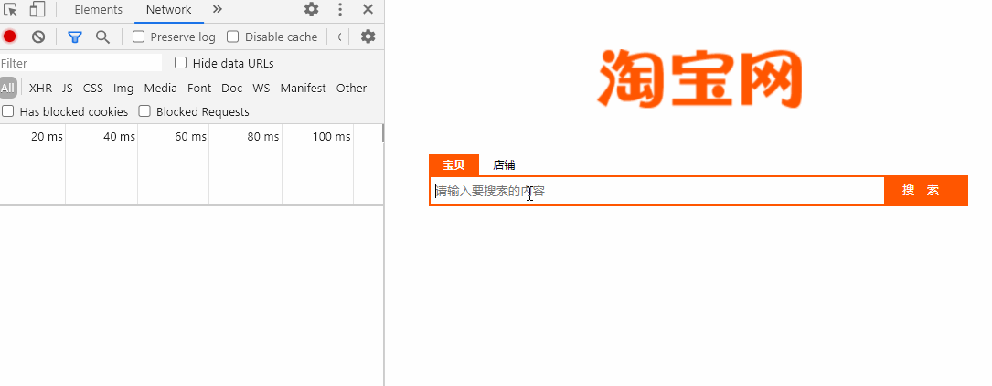
Task: Click the 100 ms timeline marker
Action: pos(332,137)
